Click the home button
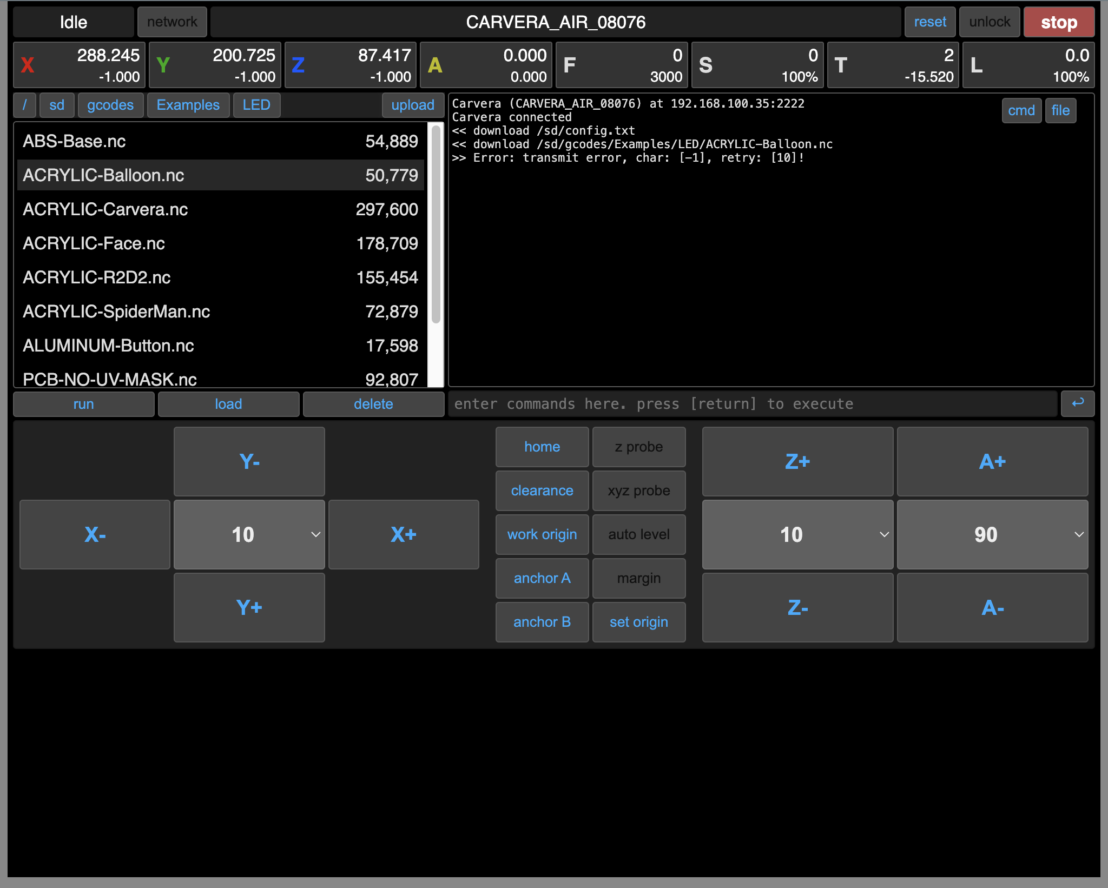The width and height of the screenshot is (1108, 888). (x=542, y=447)
